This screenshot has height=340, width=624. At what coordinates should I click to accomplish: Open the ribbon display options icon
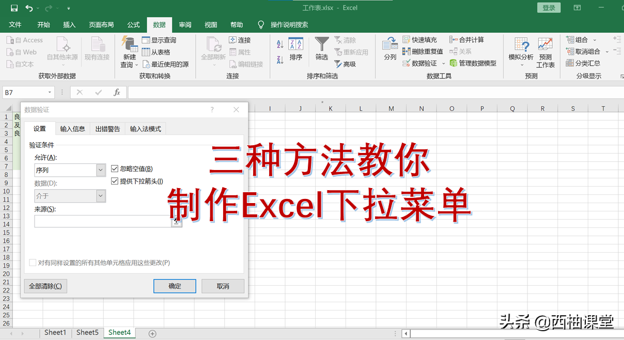(578, 8)
